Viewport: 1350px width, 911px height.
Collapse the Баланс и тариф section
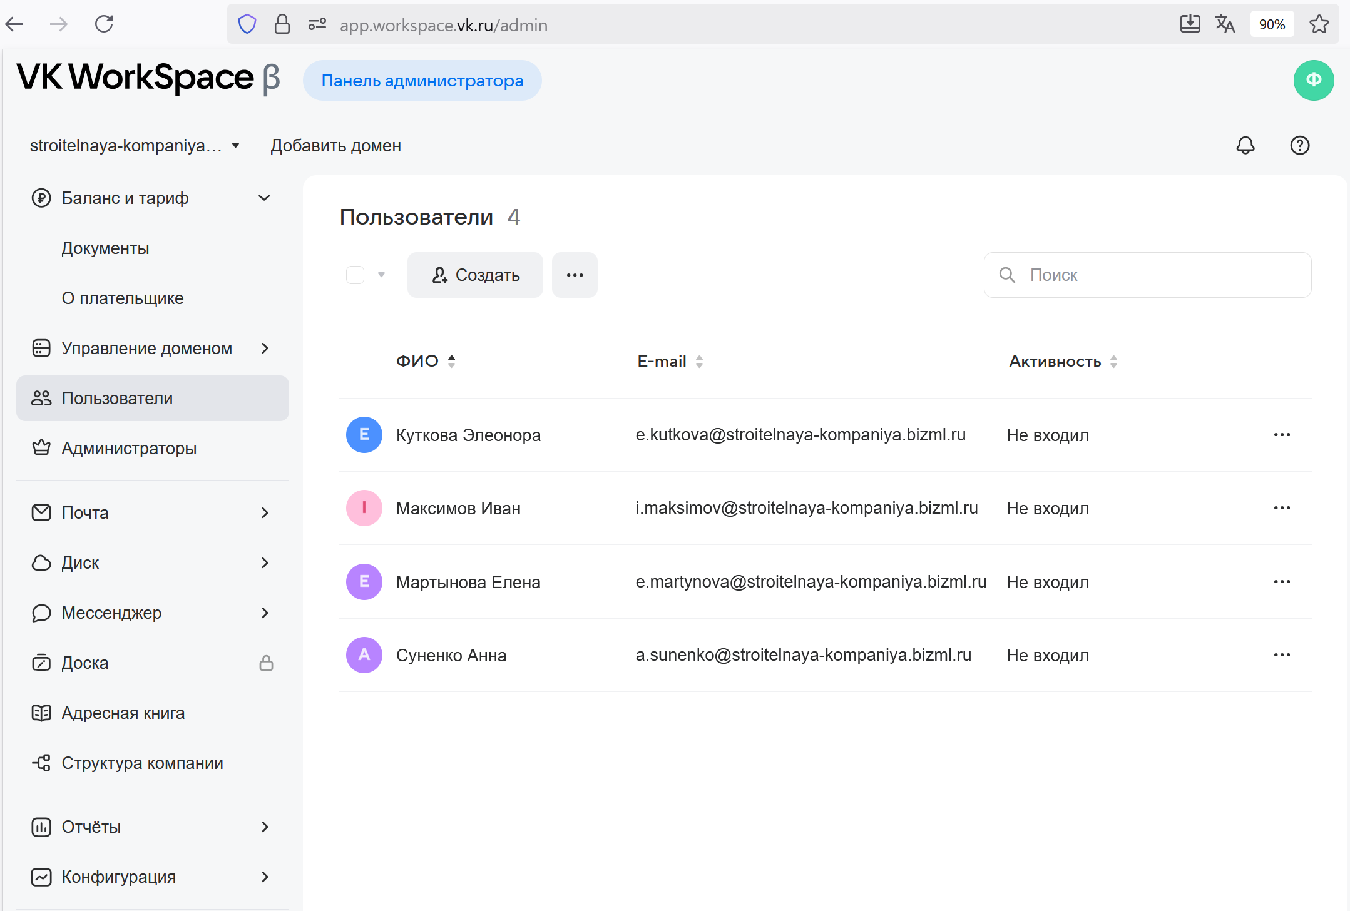(x=264, y=198)
